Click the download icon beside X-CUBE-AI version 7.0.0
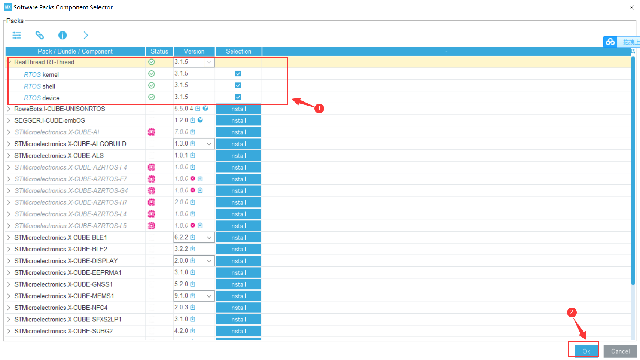 [x=193, y=132]
